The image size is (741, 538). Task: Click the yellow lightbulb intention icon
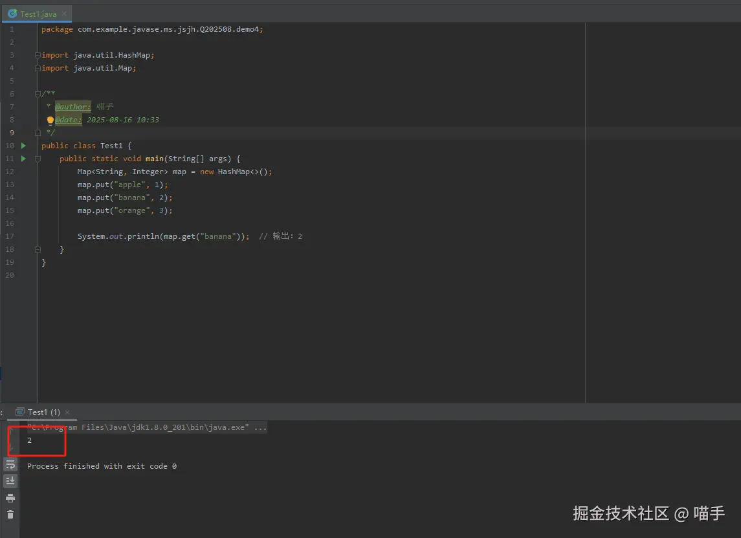point(50,120)
